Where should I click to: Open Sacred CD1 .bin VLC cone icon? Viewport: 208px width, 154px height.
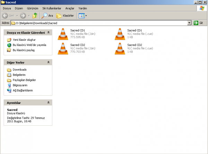(63, 34)
